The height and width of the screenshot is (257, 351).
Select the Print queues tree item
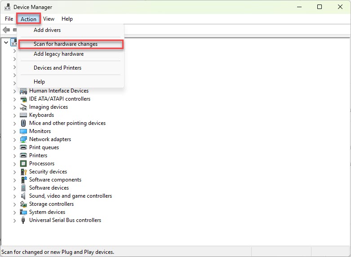tap(44, 147)
